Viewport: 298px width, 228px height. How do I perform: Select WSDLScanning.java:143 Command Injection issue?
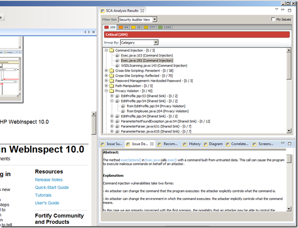(x=154, y=66)
